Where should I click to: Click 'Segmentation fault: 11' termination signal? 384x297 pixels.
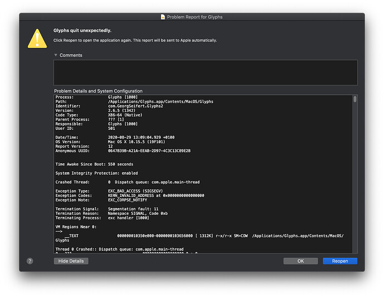coord(133,209)
